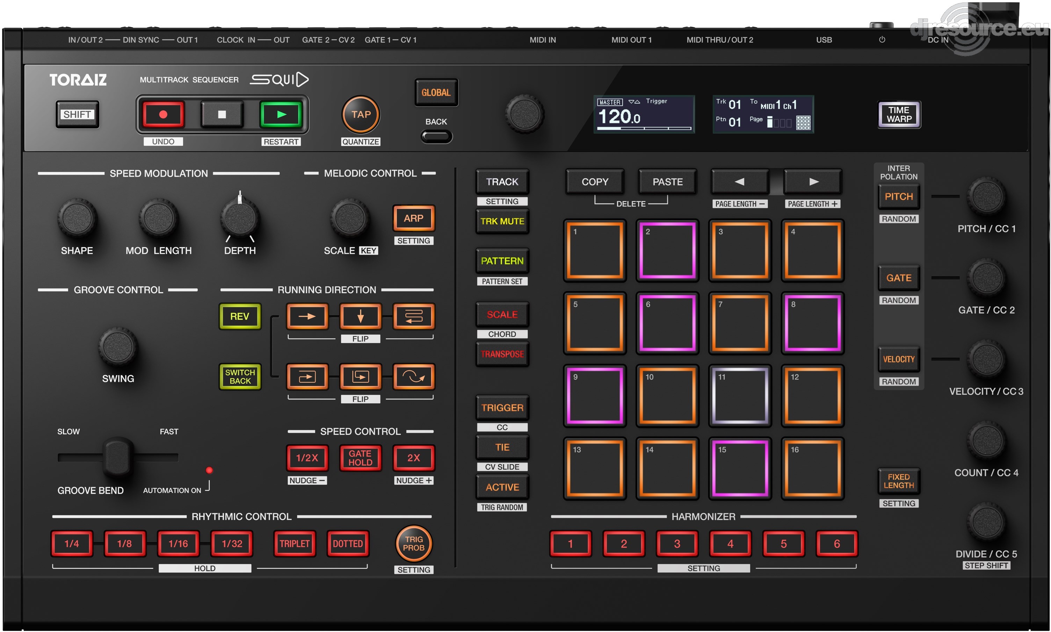Click the PASTE button
The width and height of the screenshot is (1051, 632).
click(667, 182)
